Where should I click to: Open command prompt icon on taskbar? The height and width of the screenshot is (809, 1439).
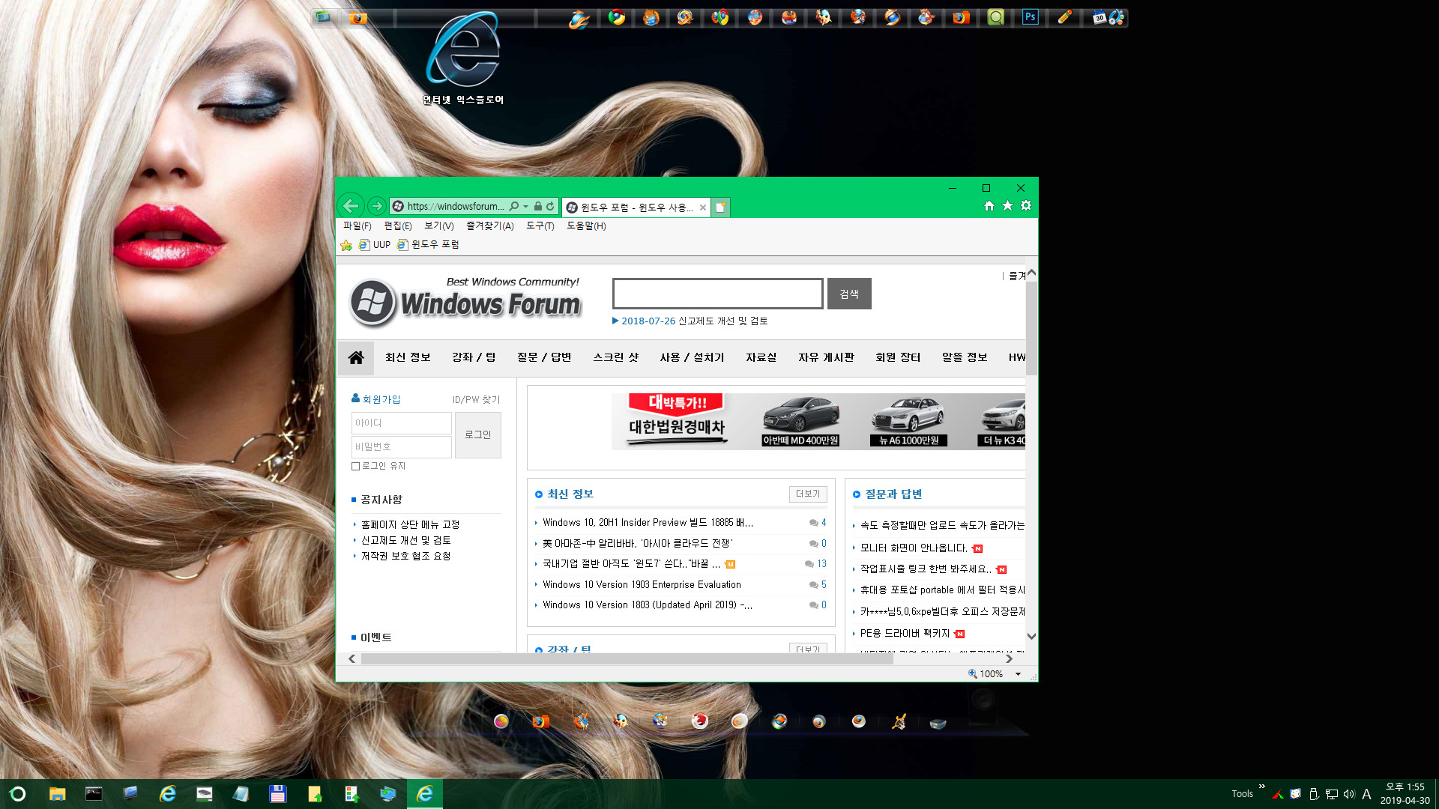[94, 794]
